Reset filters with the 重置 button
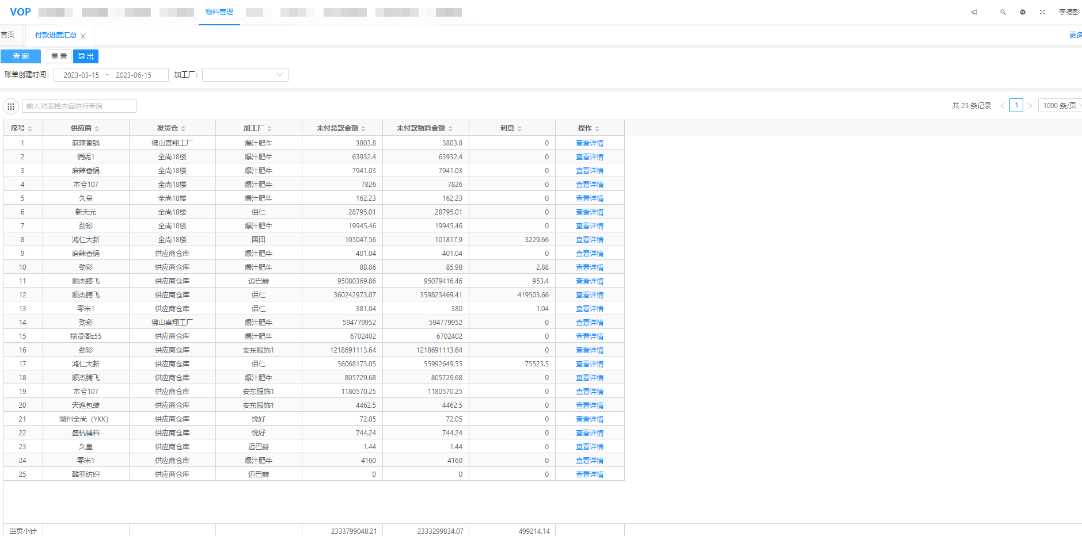Image resolution: width=1082 pixels, height=536 pixels. click(x=59, y=56)
